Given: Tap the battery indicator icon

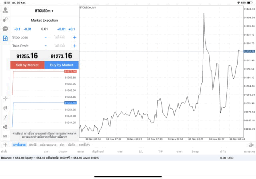Looking at the screenshot, I should tap(250, 3).
